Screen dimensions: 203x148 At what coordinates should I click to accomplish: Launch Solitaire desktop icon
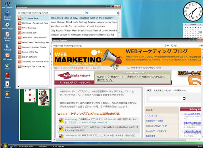7,85
